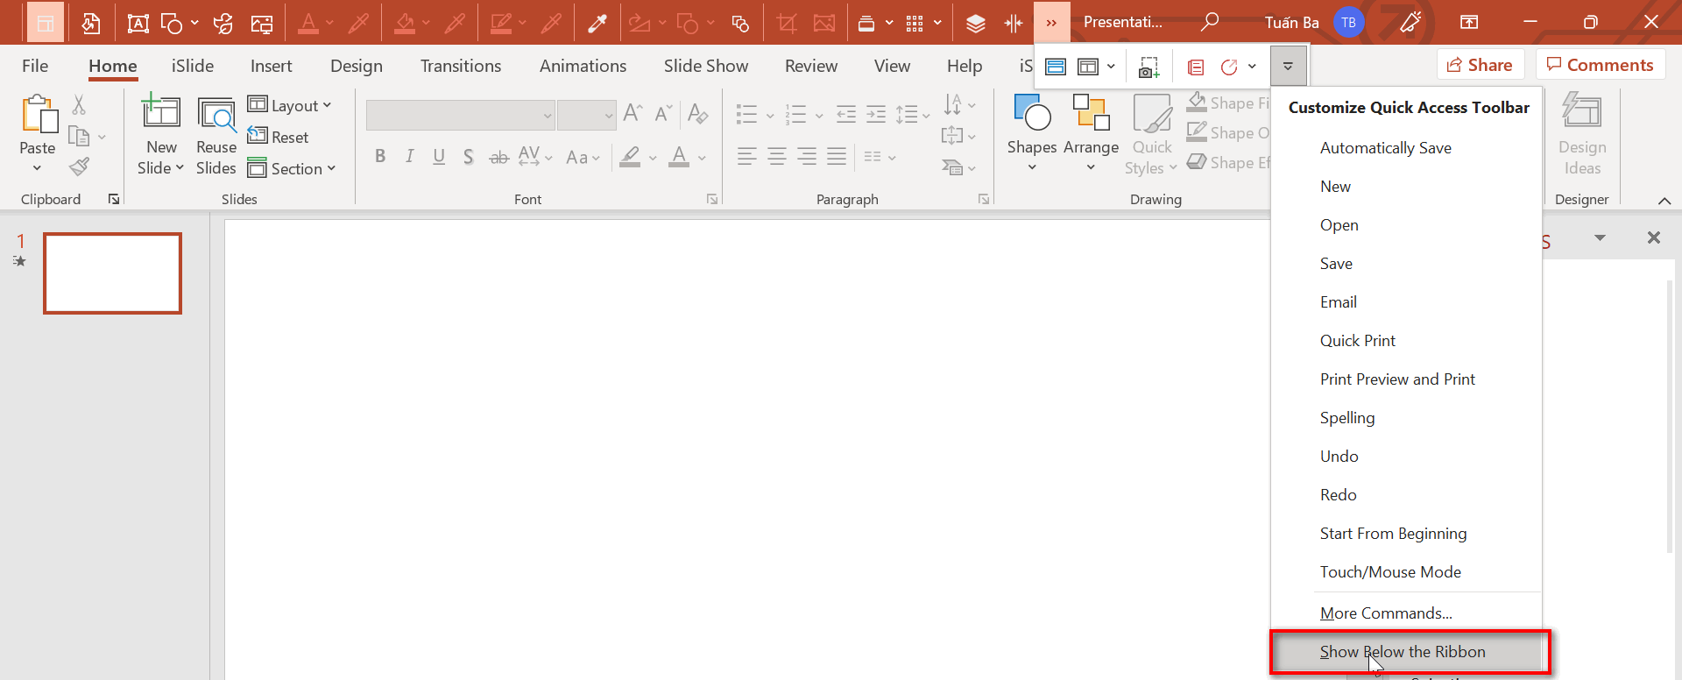
Task: Click crop icon in title bar
Action: (787, 23)
